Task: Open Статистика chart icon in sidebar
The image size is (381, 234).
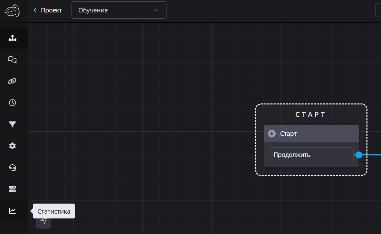Action: 12,211
